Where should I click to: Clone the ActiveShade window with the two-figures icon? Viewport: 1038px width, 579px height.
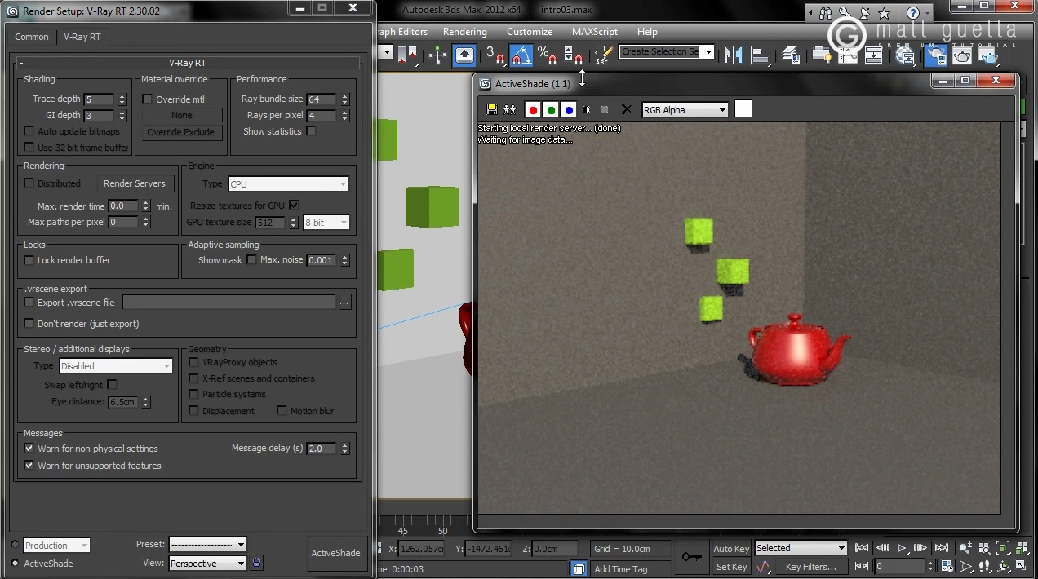510,109
